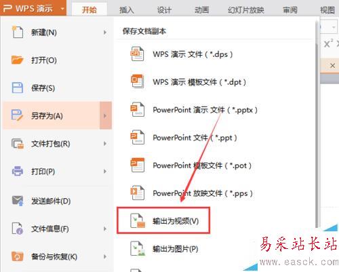
Task: Click the export-to-video icon
Action: pos(138,220)
